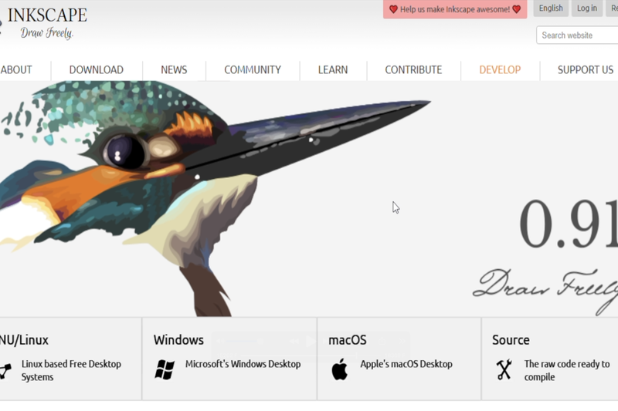Screen dimensions: 618x411
Task: Click Help us make Inkscape awesome
Action: (455, 9)
